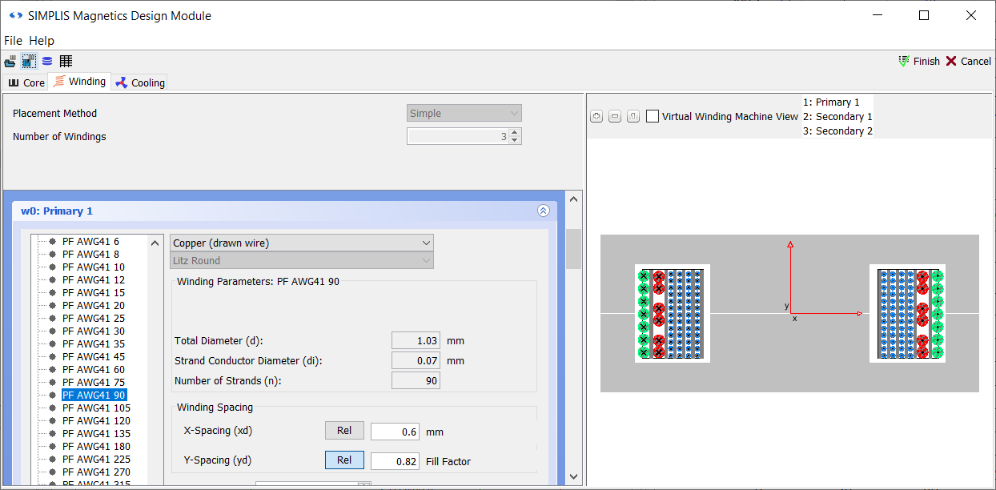The width and height of the screenshot is (996, 490).
Task: Click the open design file icon
Action: tap(10, 62)
